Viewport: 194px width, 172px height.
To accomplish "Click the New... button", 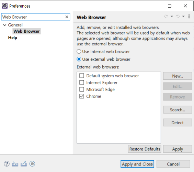I will point(178,76).
